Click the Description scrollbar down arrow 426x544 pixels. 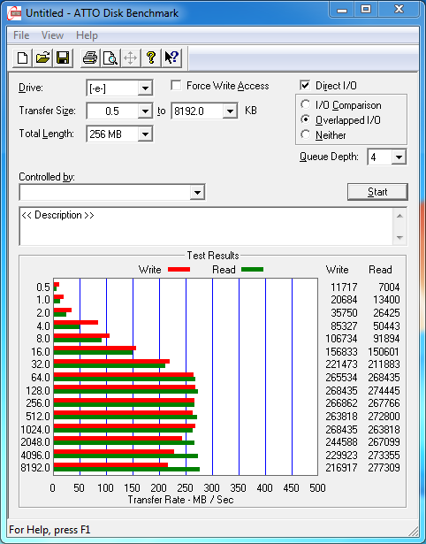click(x=399, y=238)
